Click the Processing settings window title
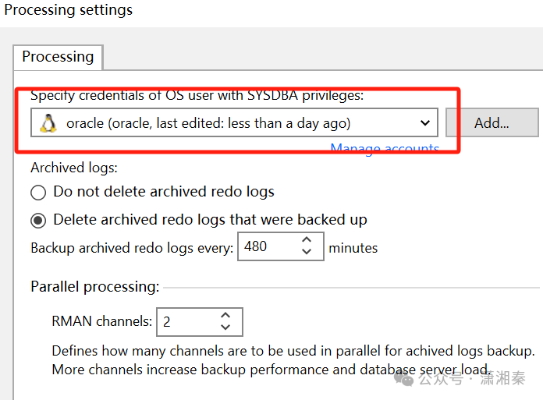The height and width of the screenshot is (400, 543). pyautogui.click(x=69, y=10)
